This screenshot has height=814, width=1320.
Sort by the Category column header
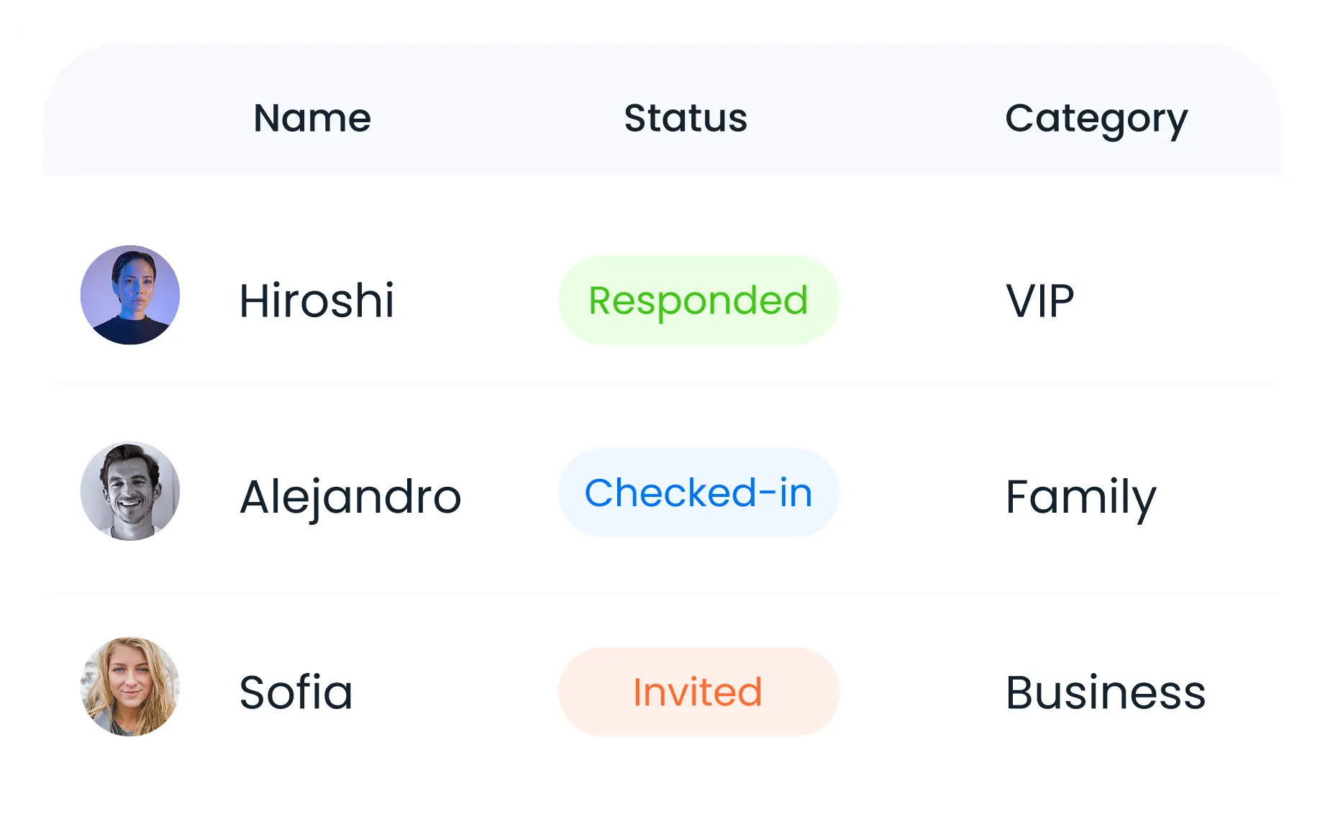1096,118
